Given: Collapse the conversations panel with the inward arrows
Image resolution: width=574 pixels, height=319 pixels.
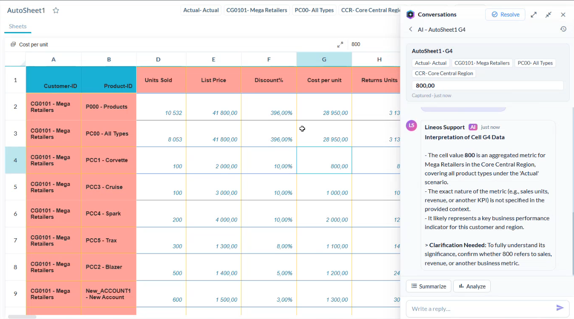Looking at the screenshot, I should pyautogui.click(x=548, y=15).
